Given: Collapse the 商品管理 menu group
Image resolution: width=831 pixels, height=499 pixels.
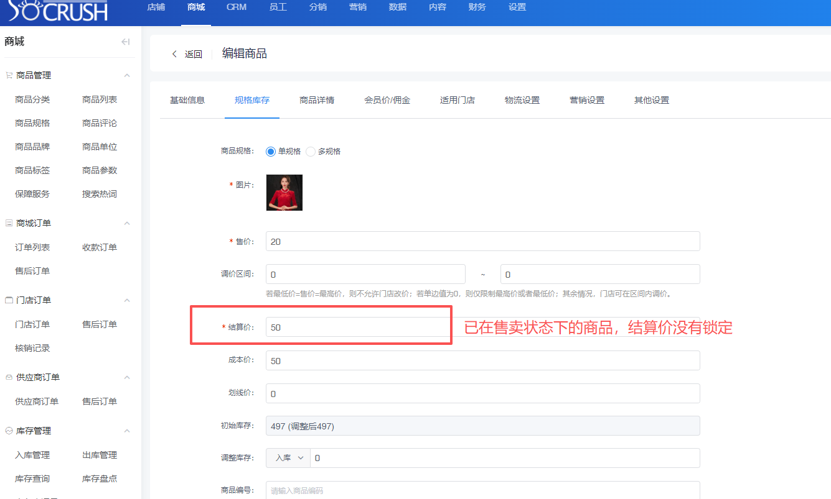Looking at the screenshot, I should coord(127,75).
